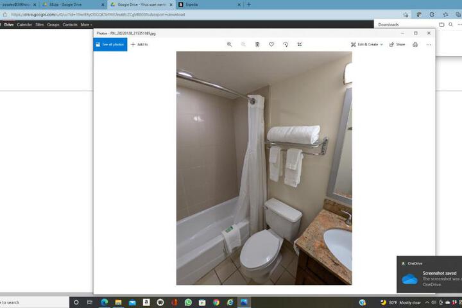Print the photo with printer icon
462x308 pixels.
pos(415,44)
